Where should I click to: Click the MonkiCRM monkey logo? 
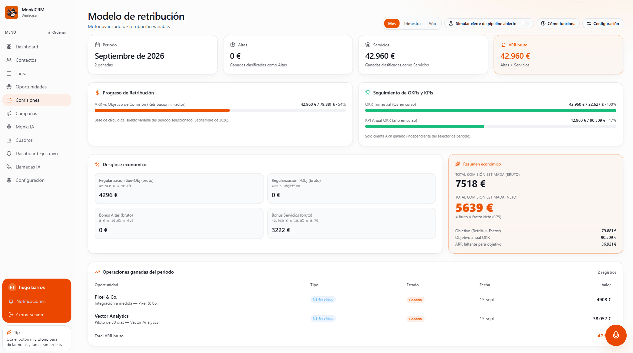[x=12, y=12]
